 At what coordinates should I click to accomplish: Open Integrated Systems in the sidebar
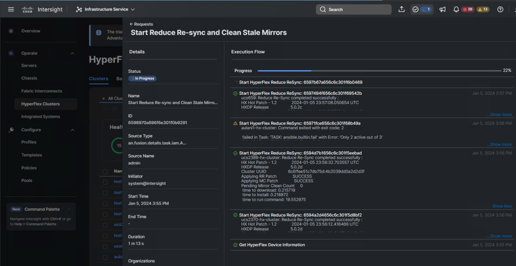point(41,116)
